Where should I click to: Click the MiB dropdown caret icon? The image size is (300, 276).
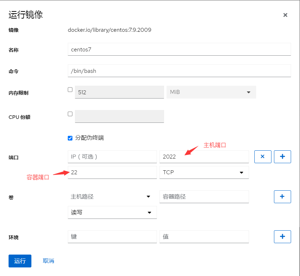[x=249, y=92]
